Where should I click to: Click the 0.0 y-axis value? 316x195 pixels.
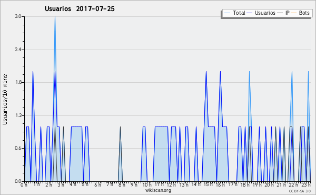point(18,181)
